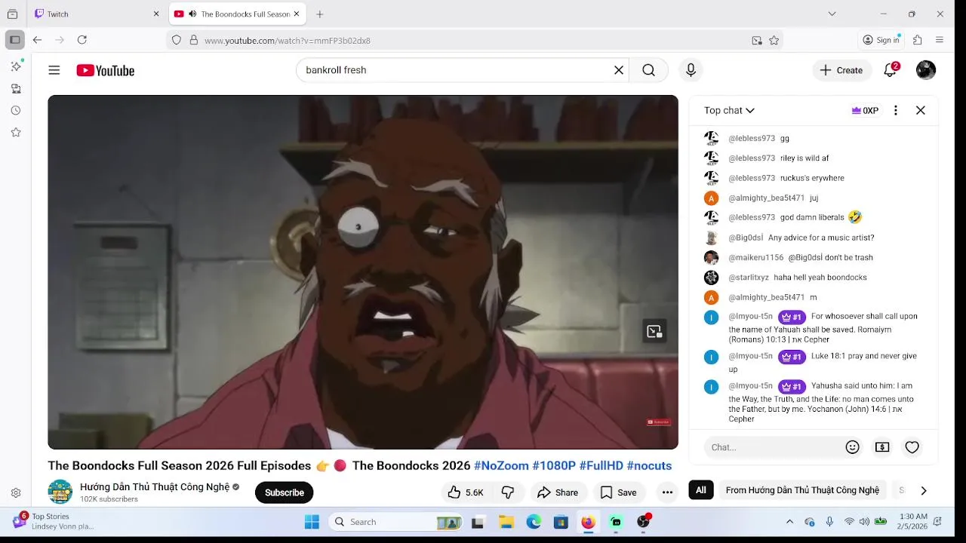Open picture-in-picture from the address bar
The height and width of the screenshot is (543, 966).
pos(757,40)
